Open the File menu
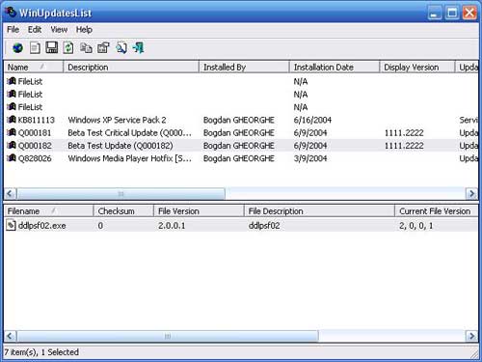 coord(13,30)
